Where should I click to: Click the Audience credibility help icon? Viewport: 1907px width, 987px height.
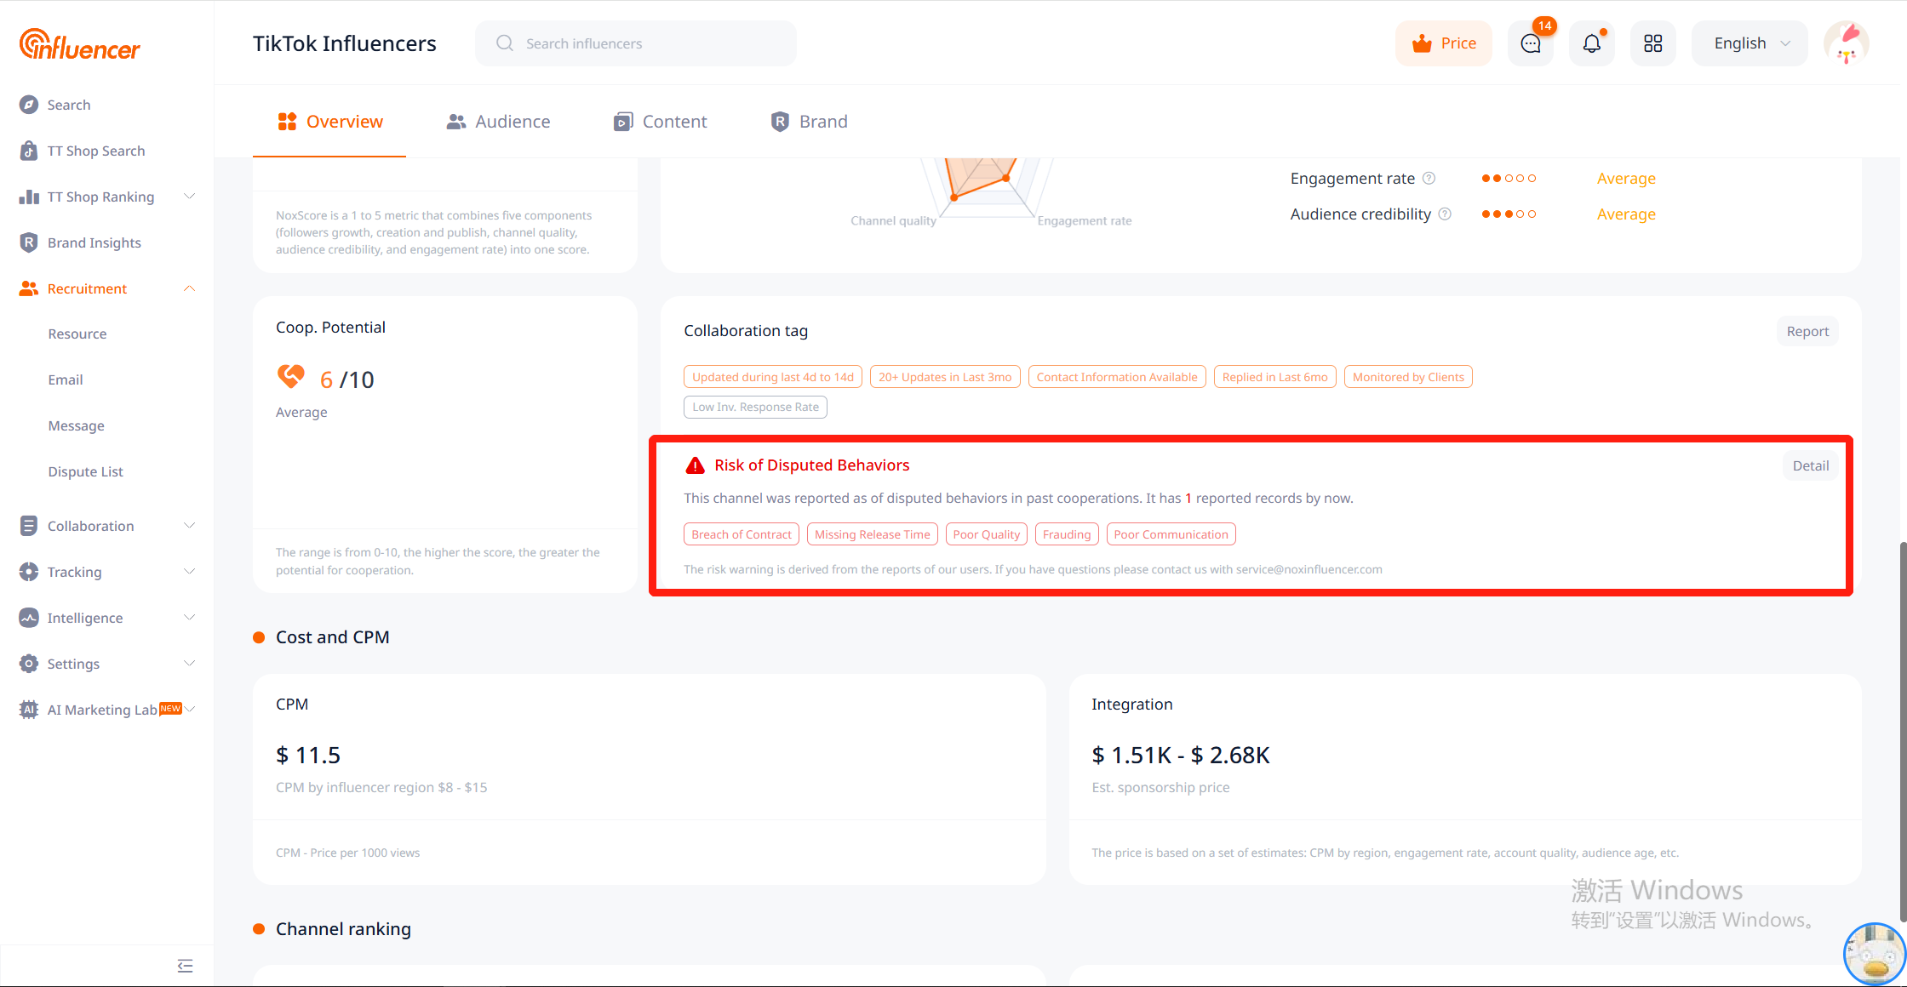(1445, 214)
